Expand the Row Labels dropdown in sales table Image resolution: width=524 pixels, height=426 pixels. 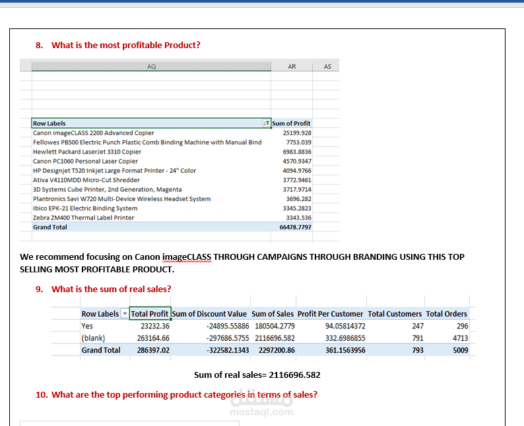pyautogui.click(x=124, y=314)
